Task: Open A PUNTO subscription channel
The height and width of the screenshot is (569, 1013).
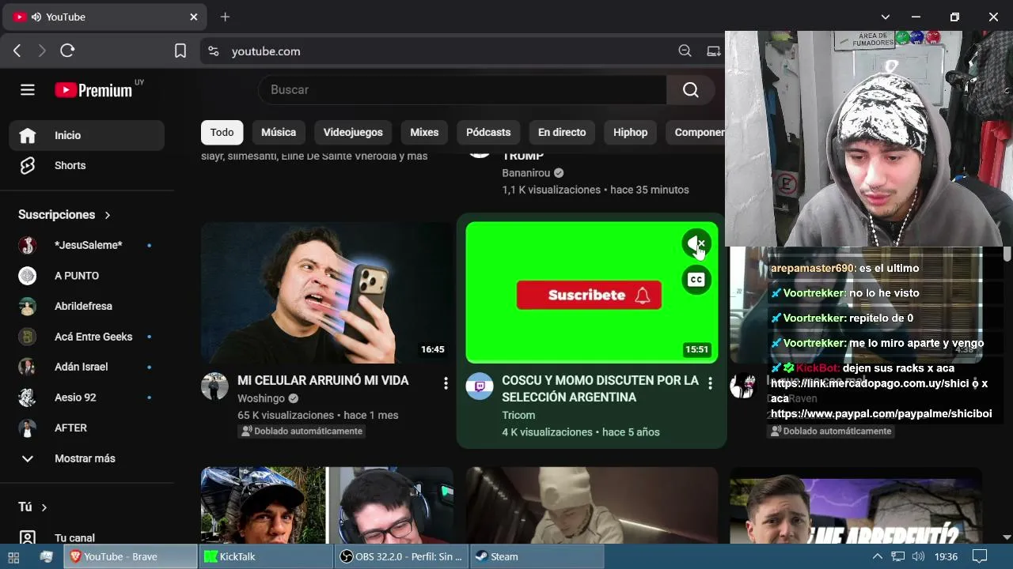Action: point(87,276)
